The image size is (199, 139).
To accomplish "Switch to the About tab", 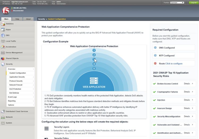I will [28, 19].
